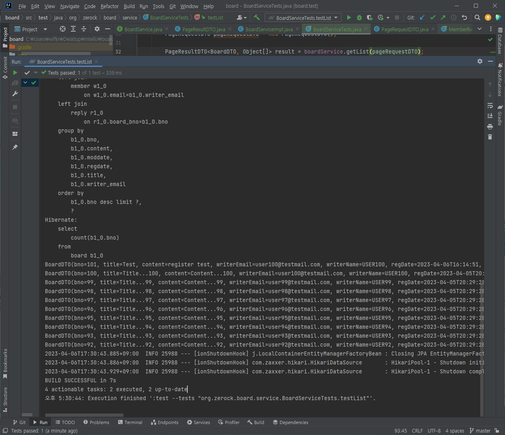Click Git Update Project arrow
Screen dimensions: 505x435
coord(422,17)
